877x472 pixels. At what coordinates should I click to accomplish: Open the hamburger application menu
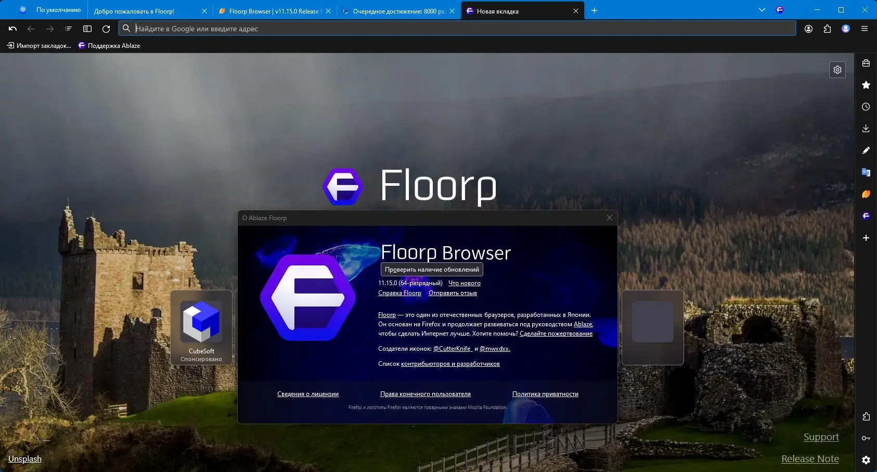tap(865, 29)
